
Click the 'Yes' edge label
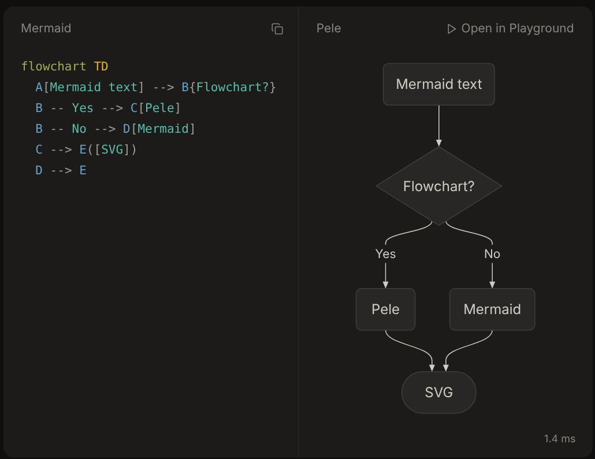(x=385, y=254)
